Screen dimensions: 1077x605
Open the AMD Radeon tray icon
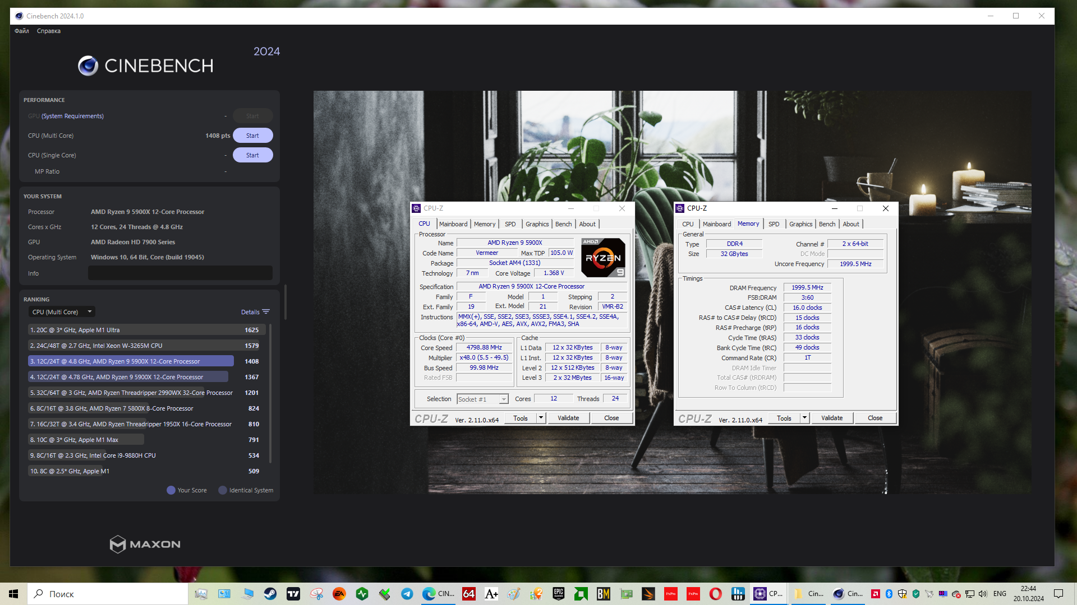(x=876, y=594)
